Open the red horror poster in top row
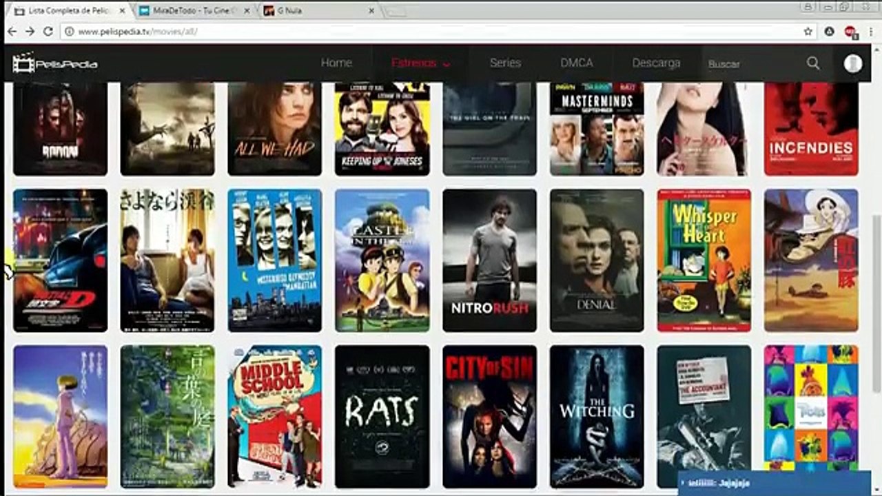This screenshot has width=882, height=496. pyautogui.click(x=60, y=129)
